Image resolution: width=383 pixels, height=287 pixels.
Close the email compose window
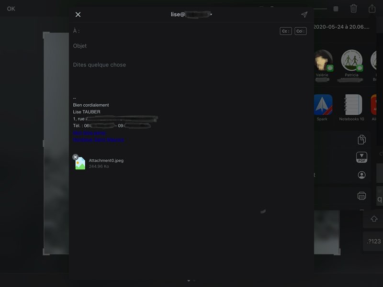click(78, 14)
